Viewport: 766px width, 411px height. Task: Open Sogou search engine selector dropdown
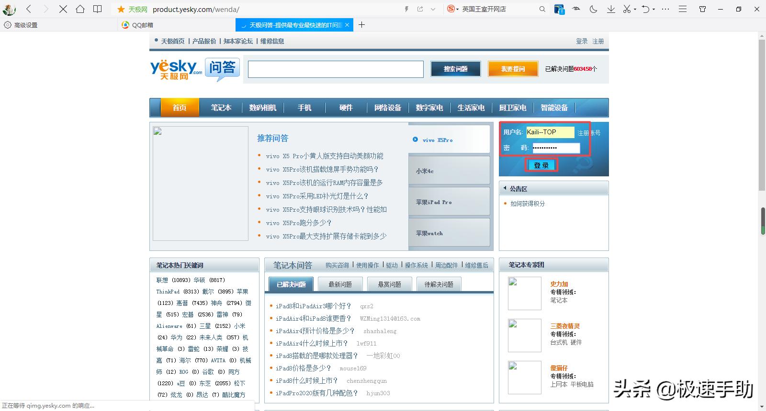(x=453, y=9)
